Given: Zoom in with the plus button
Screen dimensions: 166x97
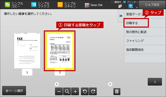Looking at the screenshot, I should pos(75,91).
